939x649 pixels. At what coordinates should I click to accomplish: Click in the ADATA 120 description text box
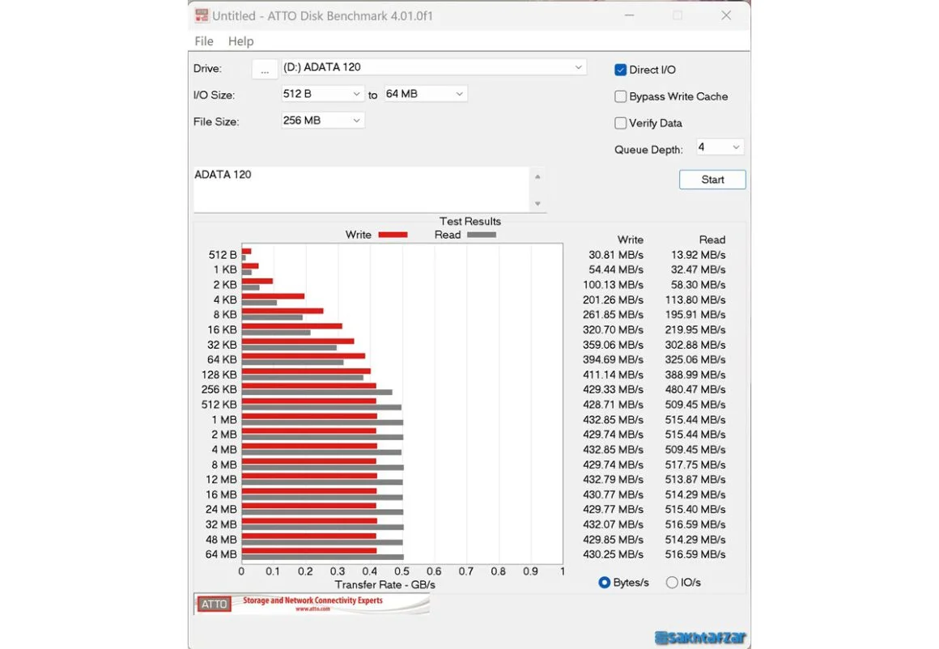[361, 189]
